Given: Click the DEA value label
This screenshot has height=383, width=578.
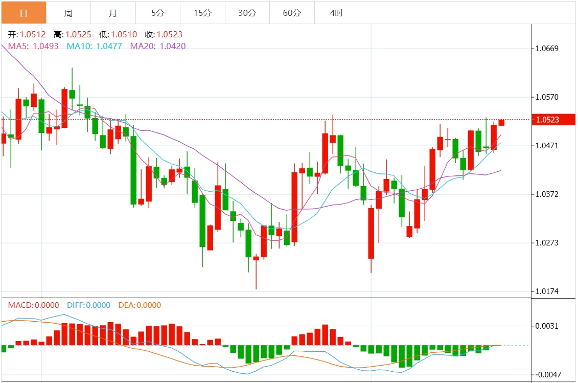Looking at the screenshot, I should click(x=140, y=305).
